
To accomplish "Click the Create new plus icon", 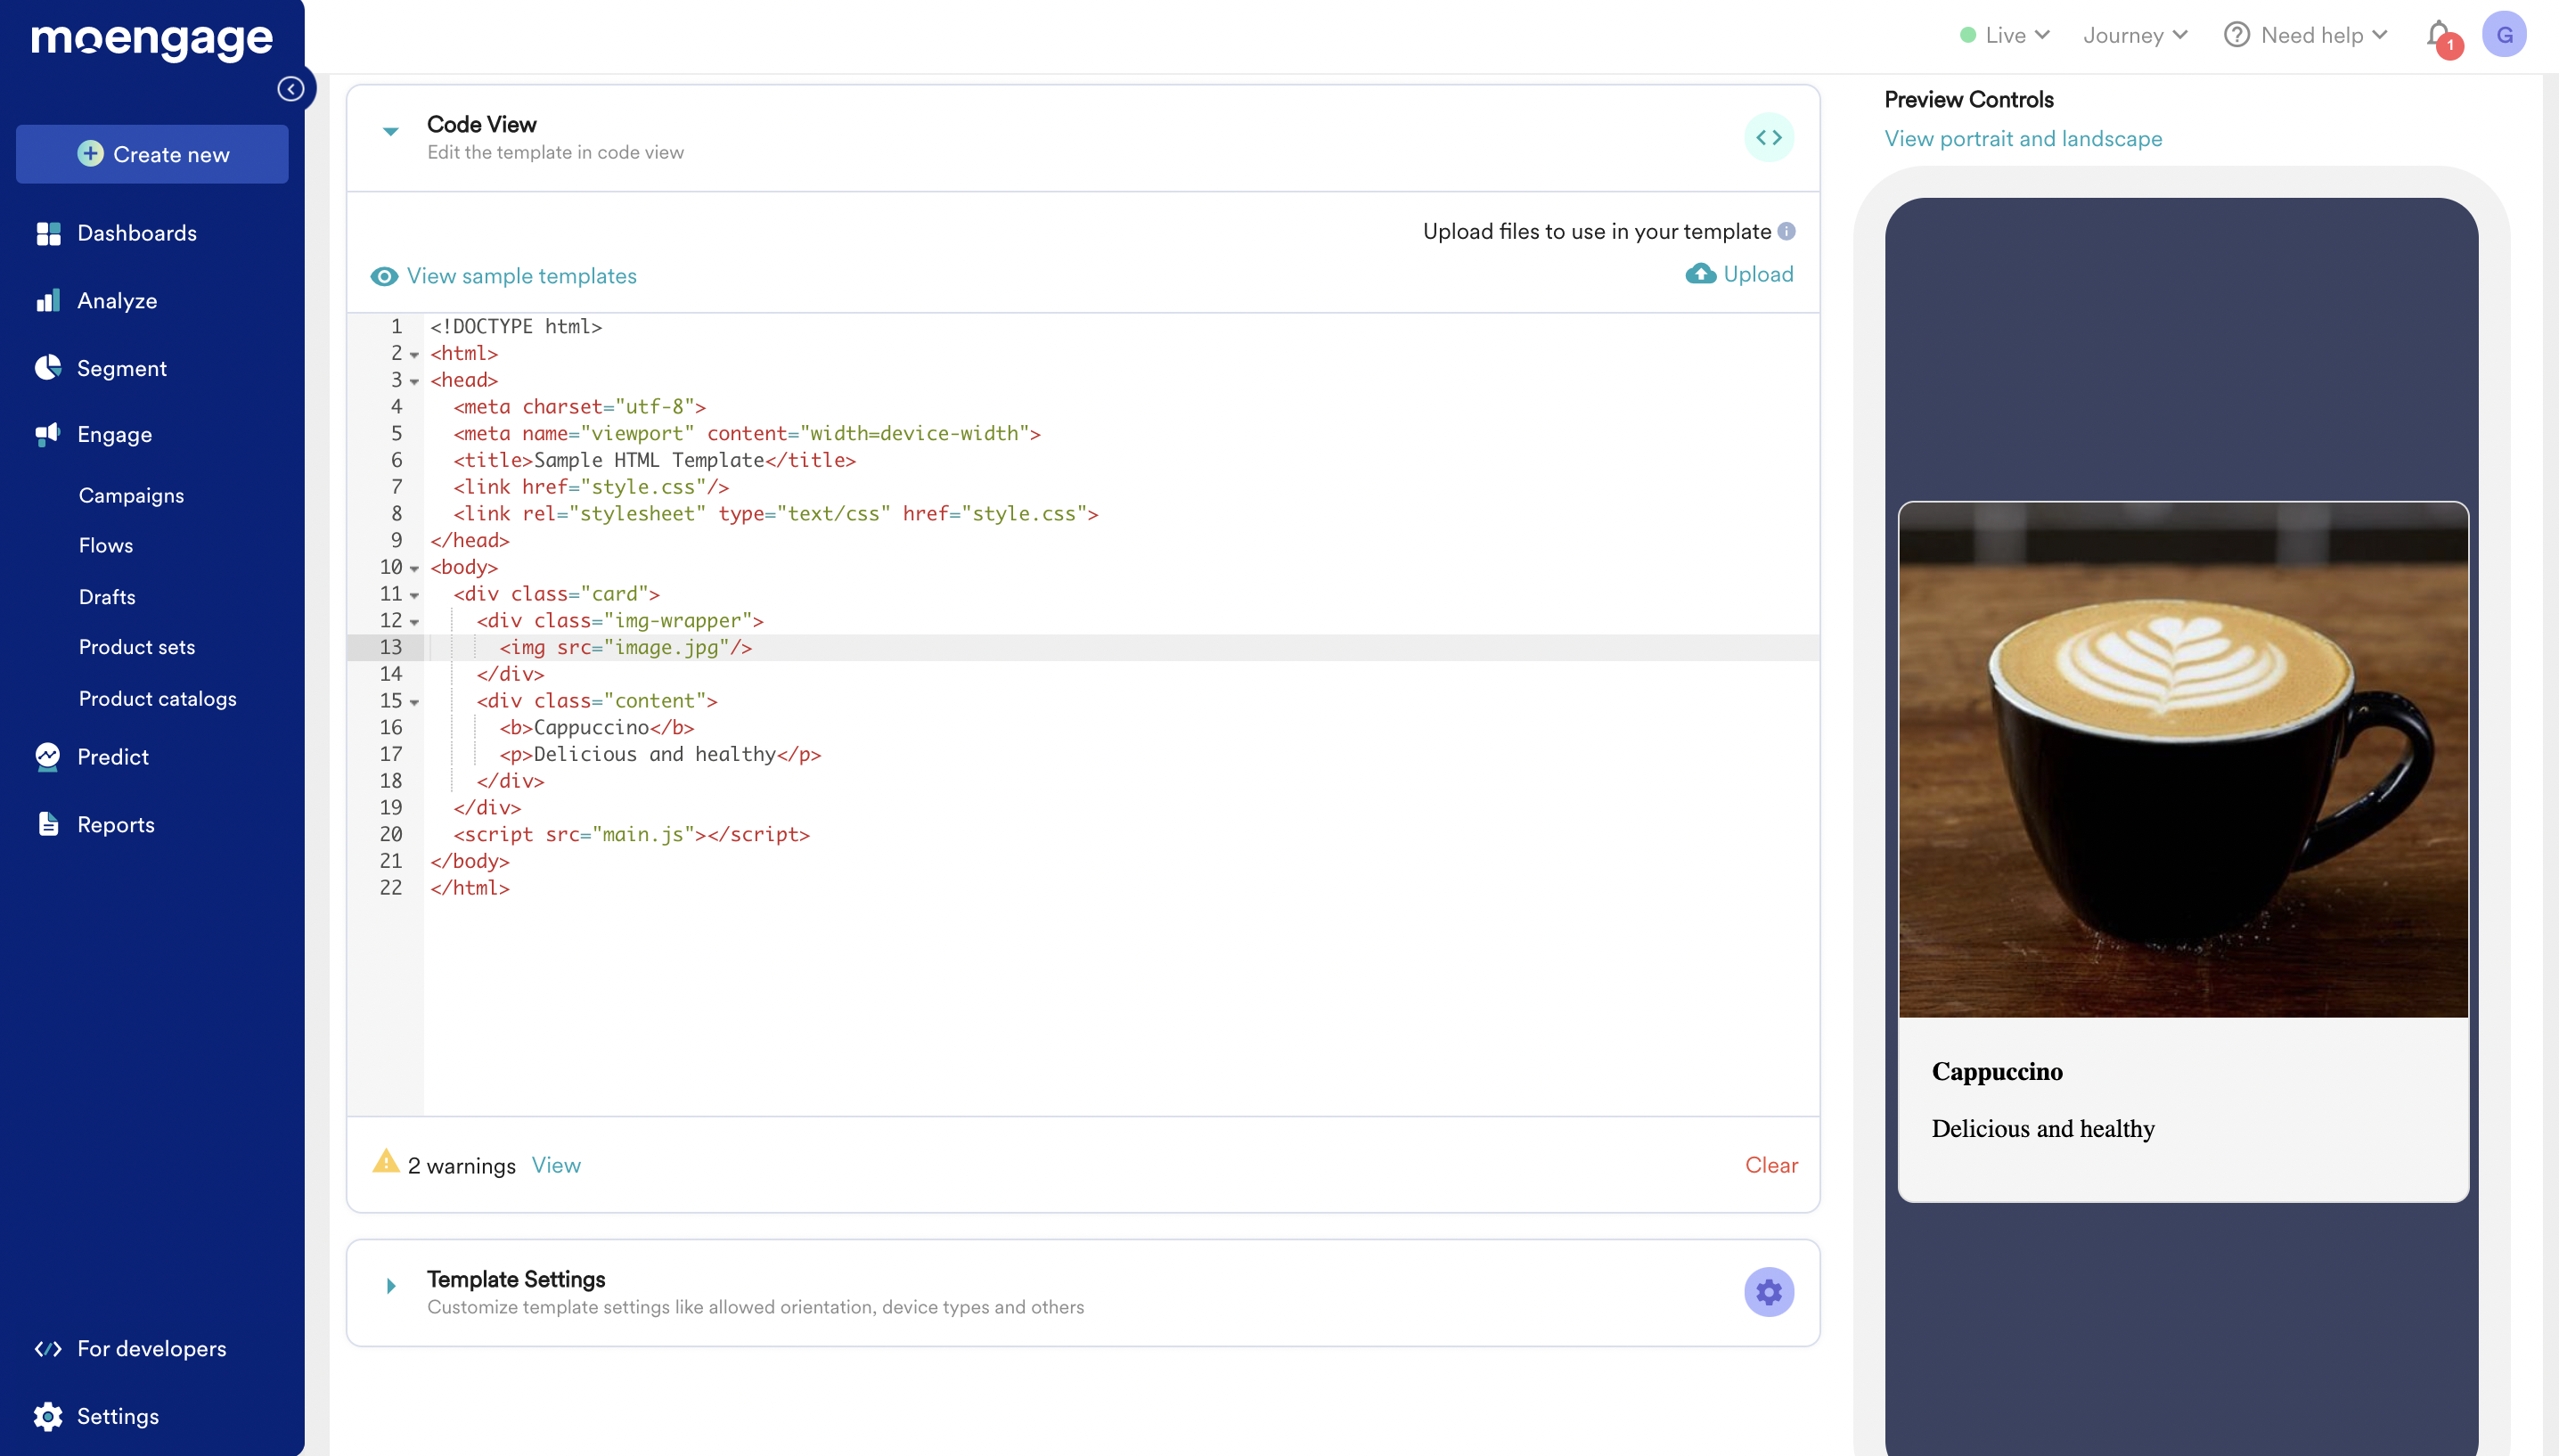I will point(90,153).
